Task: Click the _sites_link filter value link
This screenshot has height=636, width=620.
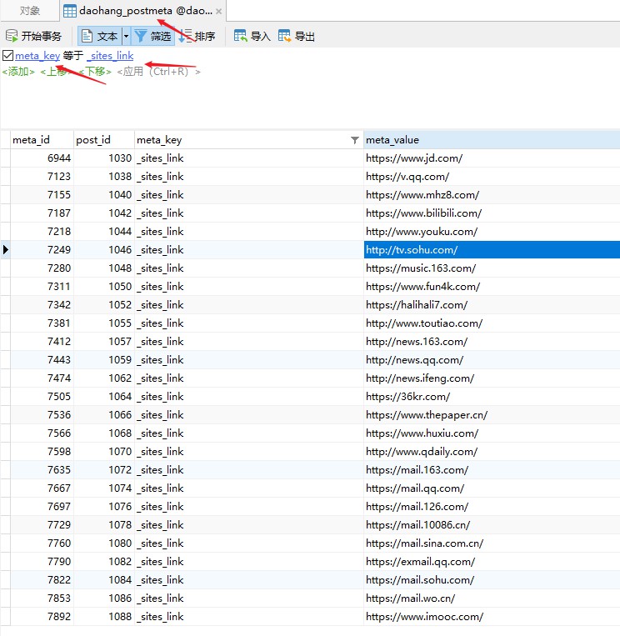Action: pos(110,56)
